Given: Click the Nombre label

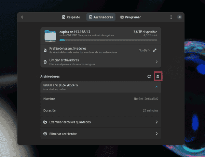Looking at the screenshot, I should [x=49, y=99].
